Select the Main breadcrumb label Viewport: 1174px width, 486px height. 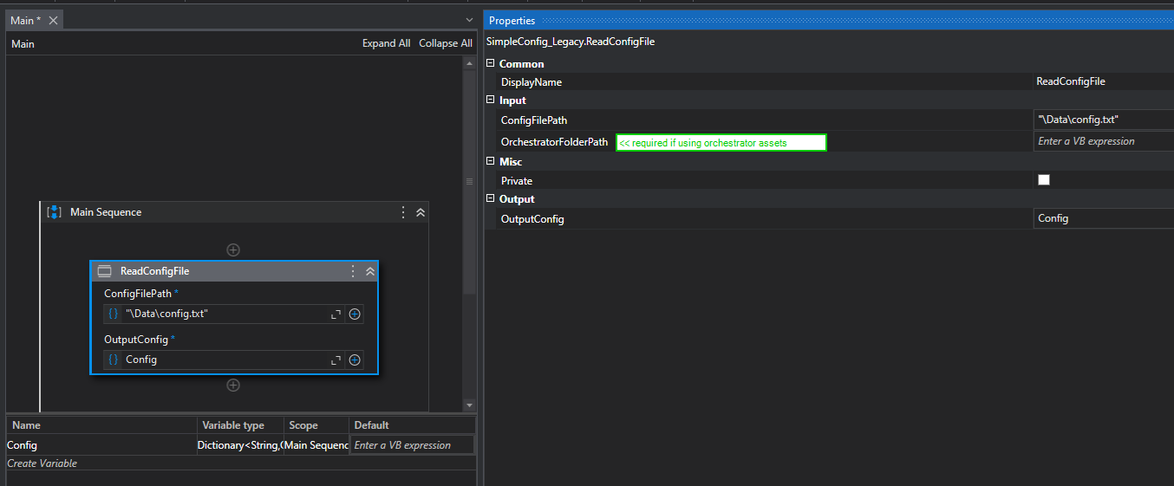click(x=23, y=43)
